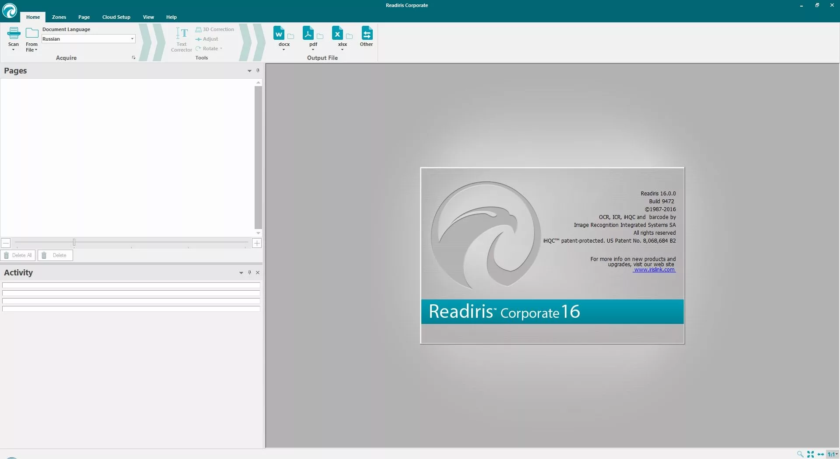
Task: Toggle the Activity panel pin
Action: coord(249,272)
